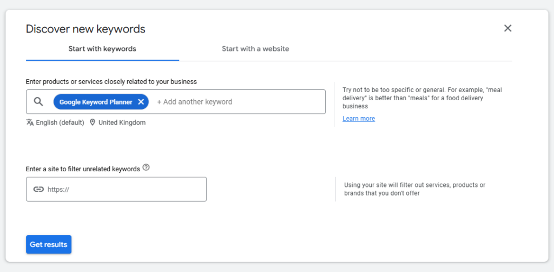The height and width of the screenshot is (272, 554).
Task: Click the location pin icon
Action: tap(93, 122)
